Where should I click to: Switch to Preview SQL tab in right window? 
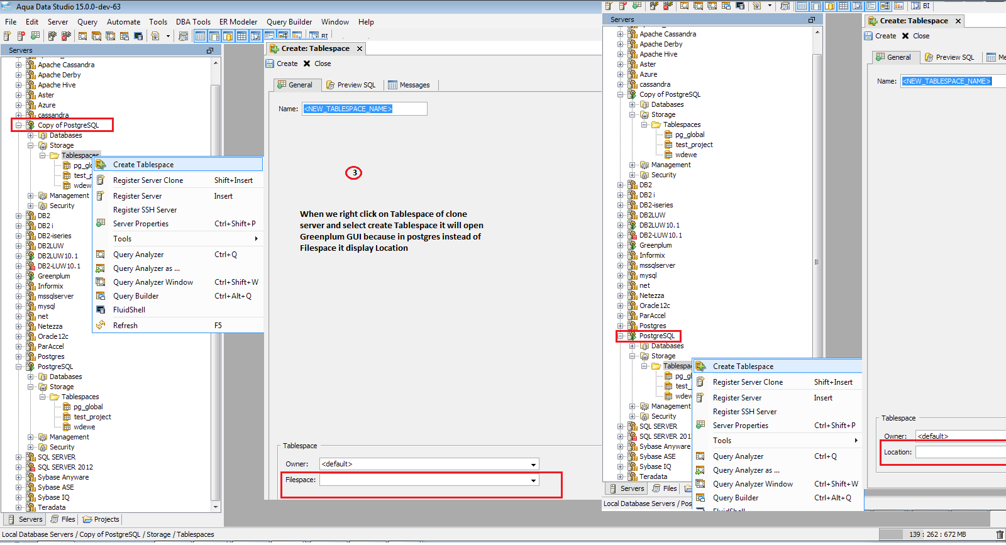(949, 57)
